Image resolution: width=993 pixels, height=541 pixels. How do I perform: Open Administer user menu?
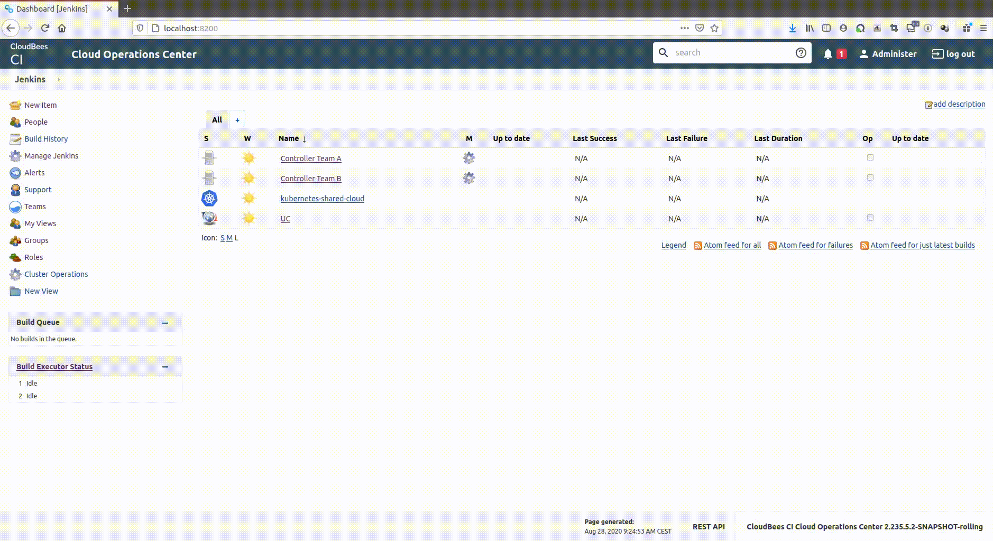[x=888, y=54]
